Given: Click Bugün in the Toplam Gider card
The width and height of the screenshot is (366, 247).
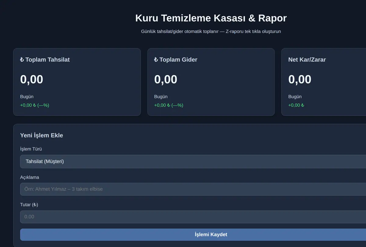Looking at the screenshot, I should (161, 97).
